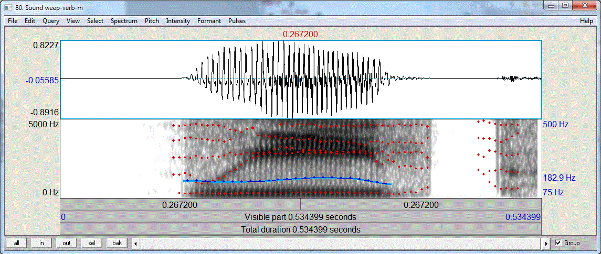
Task: Click the 'sel' zoom button
Action: [92, 243]
